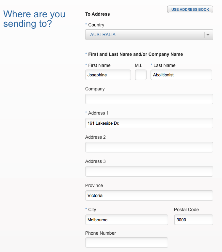
Task: Focus the First Name field containing Josephine
Action: tap(108, 75)
